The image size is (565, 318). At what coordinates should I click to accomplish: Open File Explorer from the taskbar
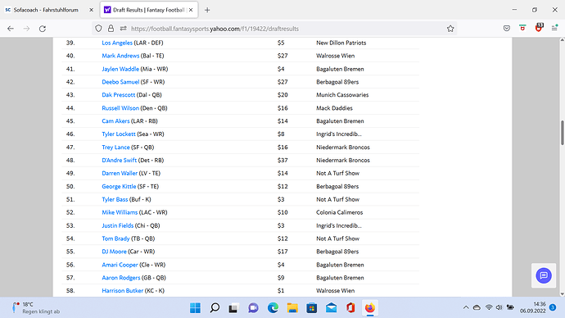[x=292, y=307]
